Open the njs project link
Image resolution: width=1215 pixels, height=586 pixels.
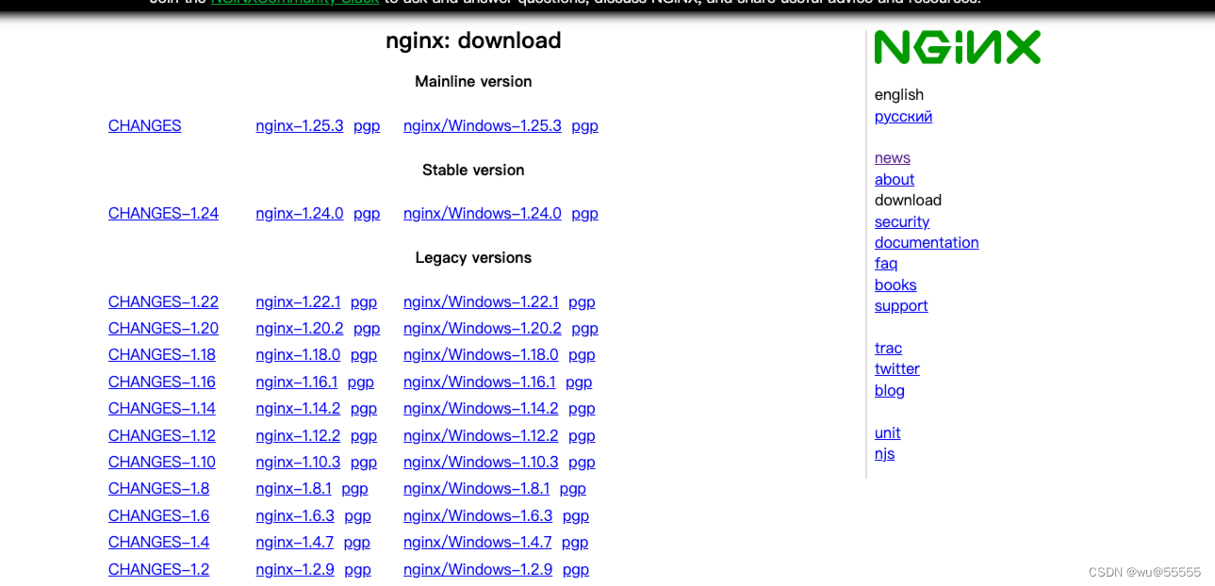(884, 453)
